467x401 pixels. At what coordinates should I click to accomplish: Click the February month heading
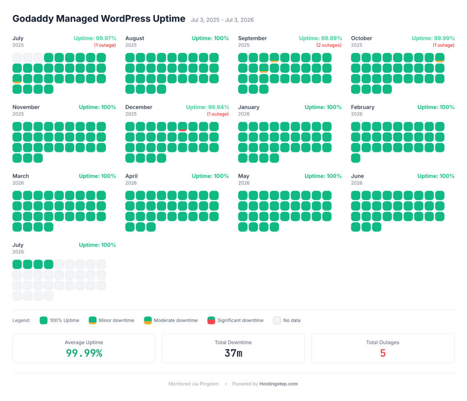click(363, 107)
